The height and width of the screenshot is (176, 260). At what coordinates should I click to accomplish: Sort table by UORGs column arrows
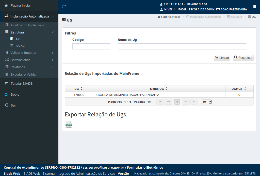coord(245,89)
